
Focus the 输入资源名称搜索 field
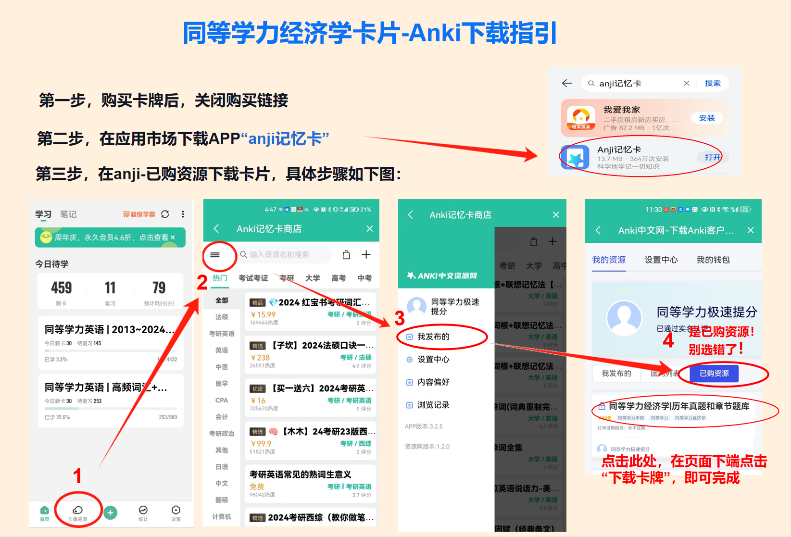coord(285,254)
